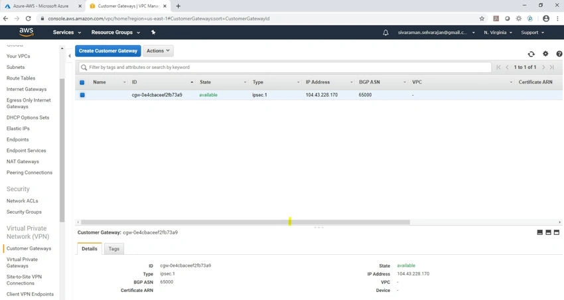Go to the previous results page

point(507,67)
